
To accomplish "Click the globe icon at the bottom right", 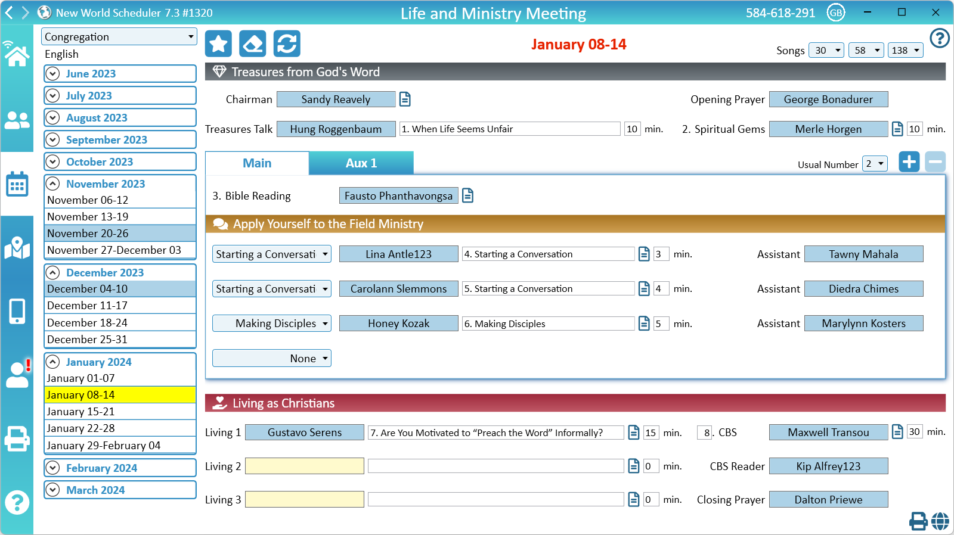I will click(x=940, y=521).
